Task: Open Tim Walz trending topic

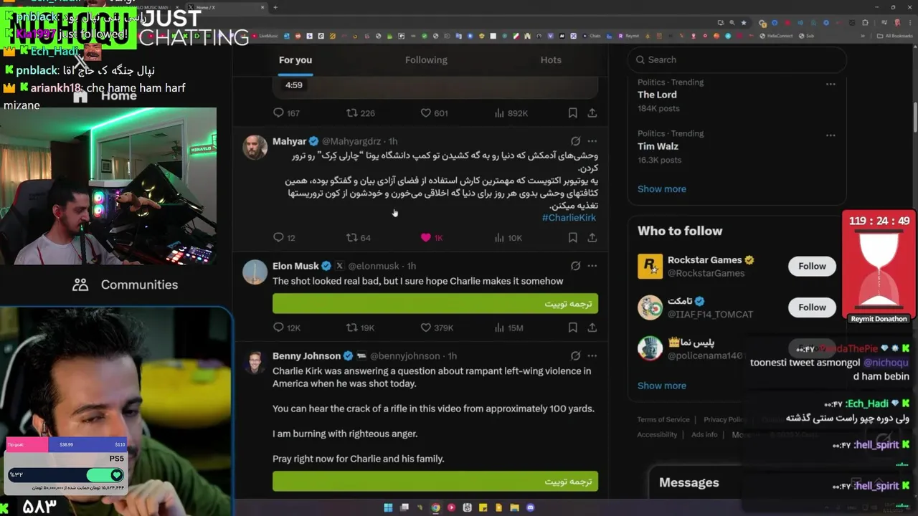Action: tap(658, 146)
